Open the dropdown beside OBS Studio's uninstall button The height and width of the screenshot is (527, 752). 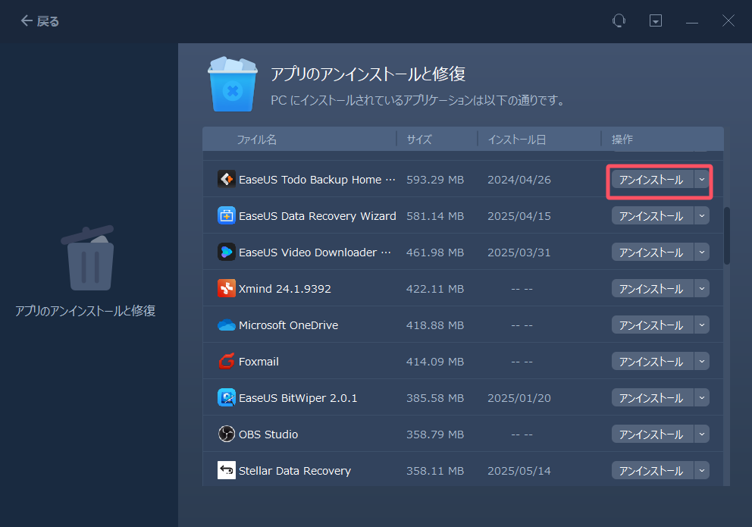tap(702, 434)
